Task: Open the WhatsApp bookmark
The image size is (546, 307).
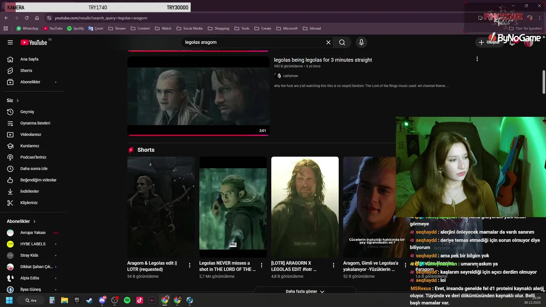Action: (x=27, y=29)
